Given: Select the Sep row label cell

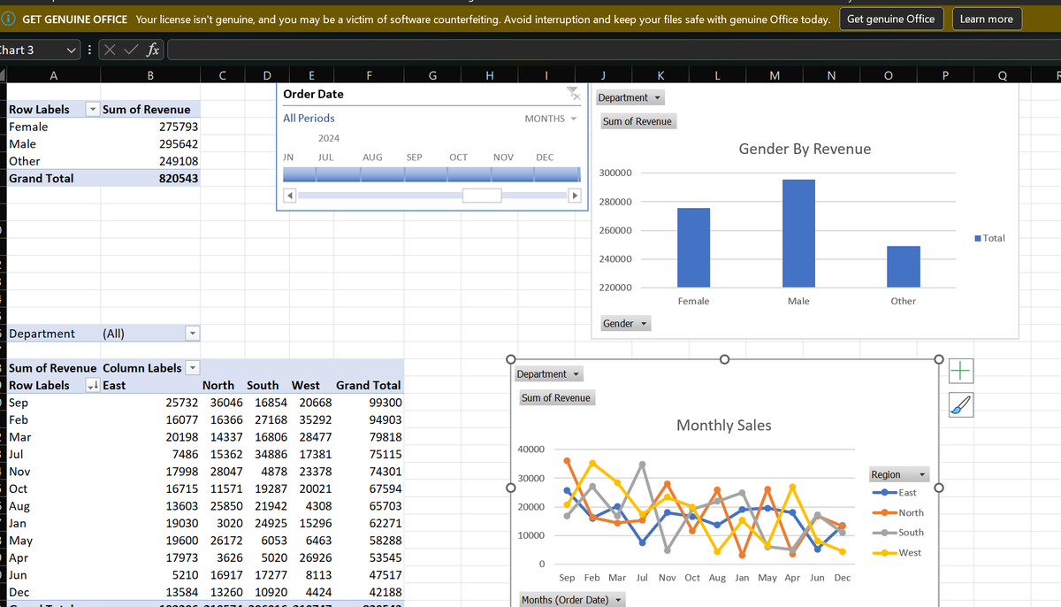Looking at the screenshot, I should point(54,403).
